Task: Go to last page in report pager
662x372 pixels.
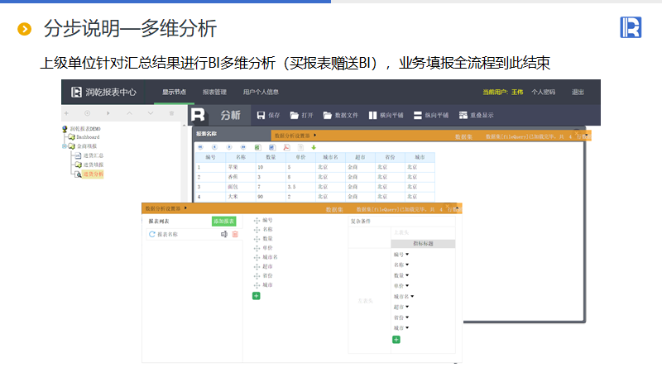Action: (x=243, y=147)
